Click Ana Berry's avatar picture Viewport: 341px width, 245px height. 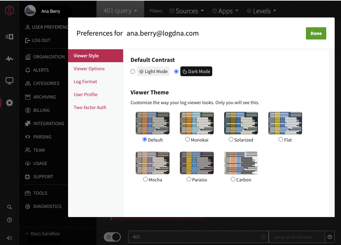[30, 10]
